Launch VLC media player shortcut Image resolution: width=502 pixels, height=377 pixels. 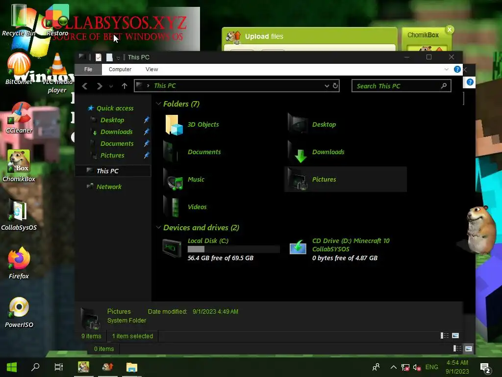[x=57, y=72]
